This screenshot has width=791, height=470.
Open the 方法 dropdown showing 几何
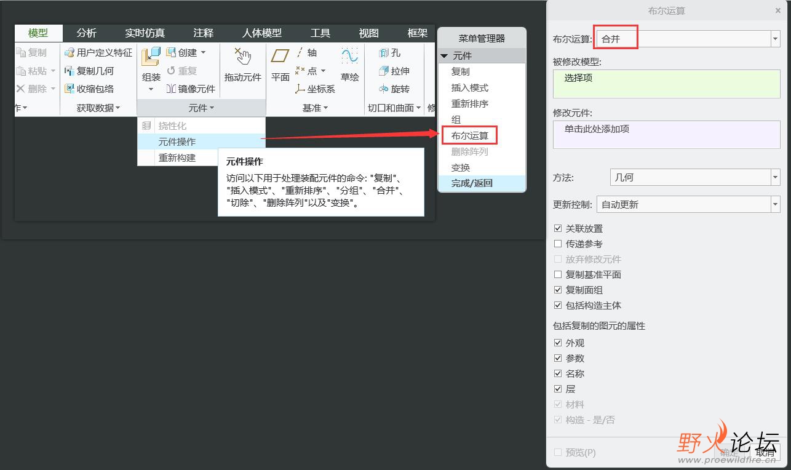[x=695, y=177]
